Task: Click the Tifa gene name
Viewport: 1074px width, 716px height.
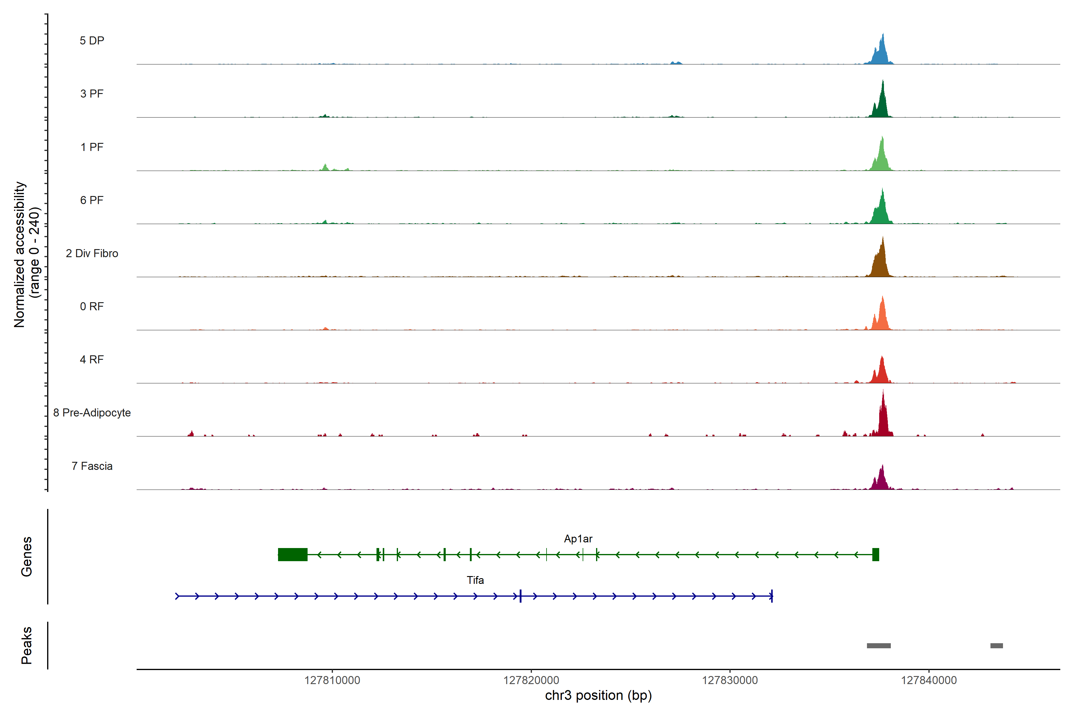Action: [475, 580]
